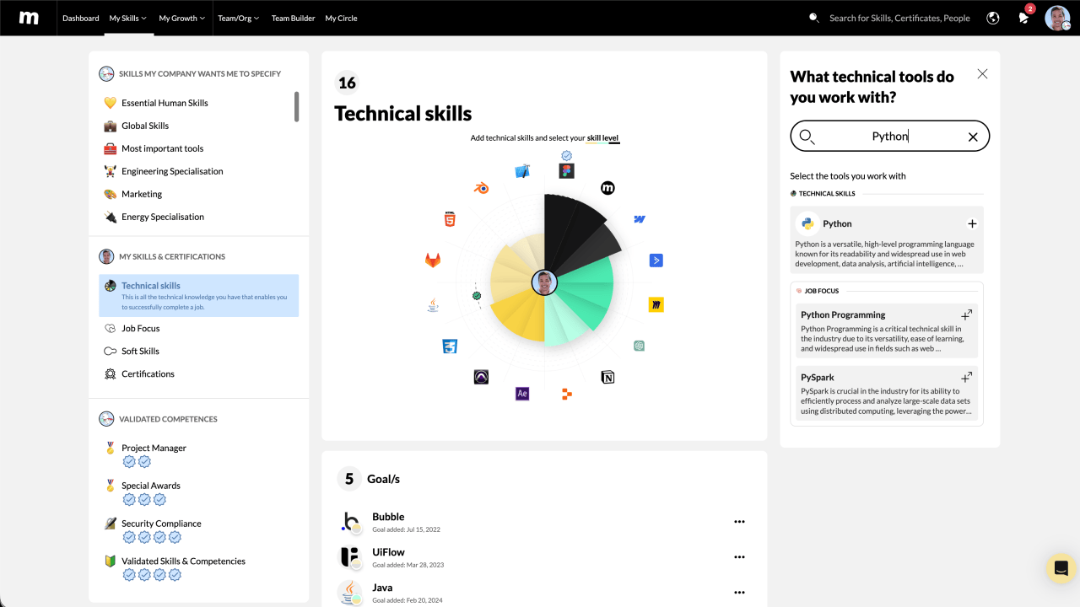Navigate to My Circle

click(341, 18)
